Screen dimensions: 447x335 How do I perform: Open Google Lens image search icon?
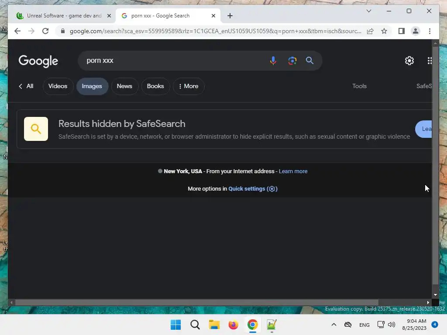pos(292,60)
